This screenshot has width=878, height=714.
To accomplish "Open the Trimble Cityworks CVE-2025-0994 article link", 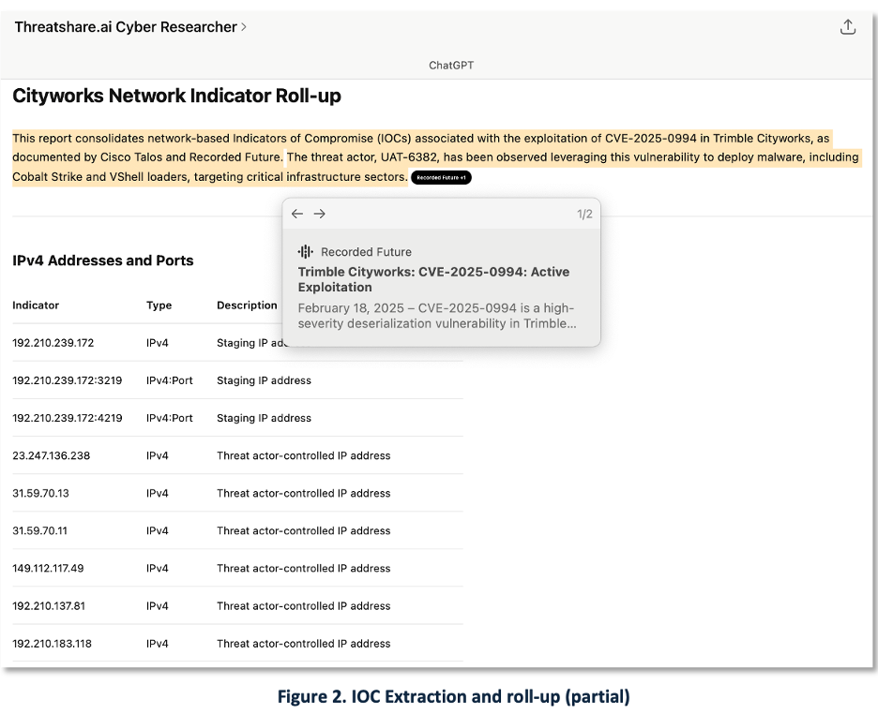I will pyautogui.click(x=433, y=279).
